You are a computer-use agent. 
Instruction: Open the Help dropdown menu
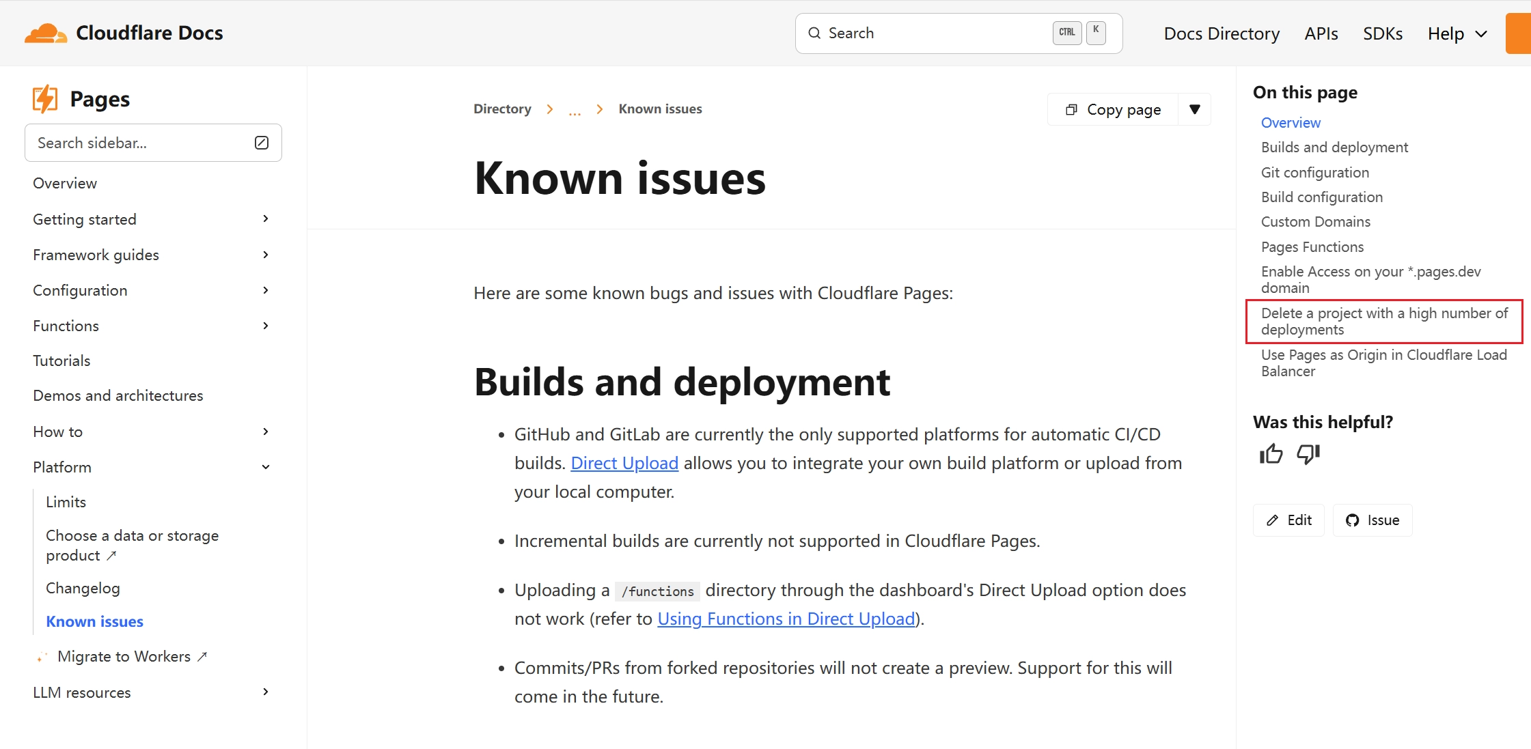pyautogui.click(x=1457, y=33)
